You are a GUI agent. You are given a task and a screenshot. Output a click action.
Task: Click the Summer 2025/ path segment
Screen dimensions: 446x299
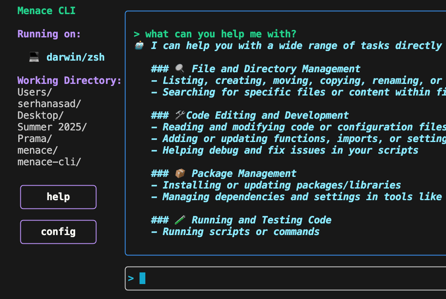pos(52,127)
